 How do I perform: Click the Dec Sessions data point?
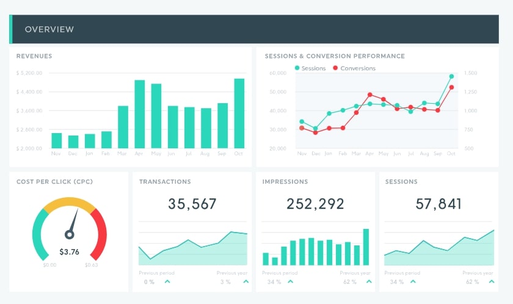pos(315,128)
